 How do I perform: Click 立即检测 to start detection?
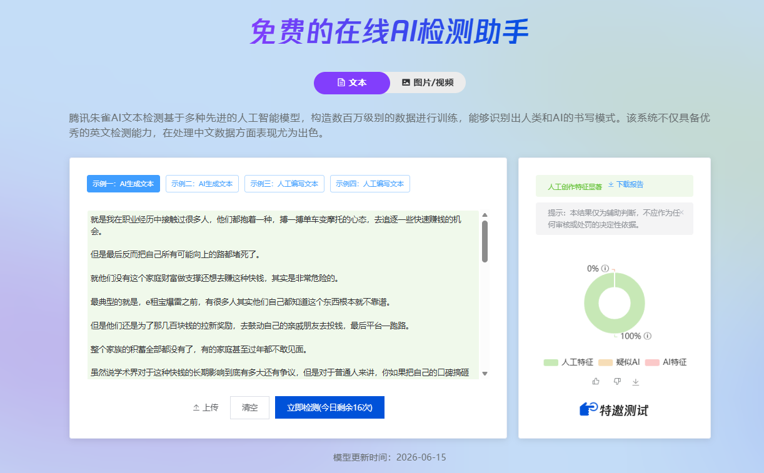[x=329, y=407]
